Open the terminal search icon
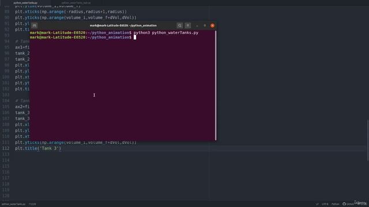Screen dimensions: 369x207 click(x=179, y=25)
